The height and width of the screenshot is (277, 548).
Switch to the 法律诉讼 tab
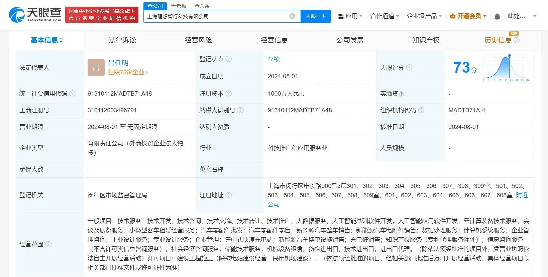pyautogui.click(x=122, y=40)
